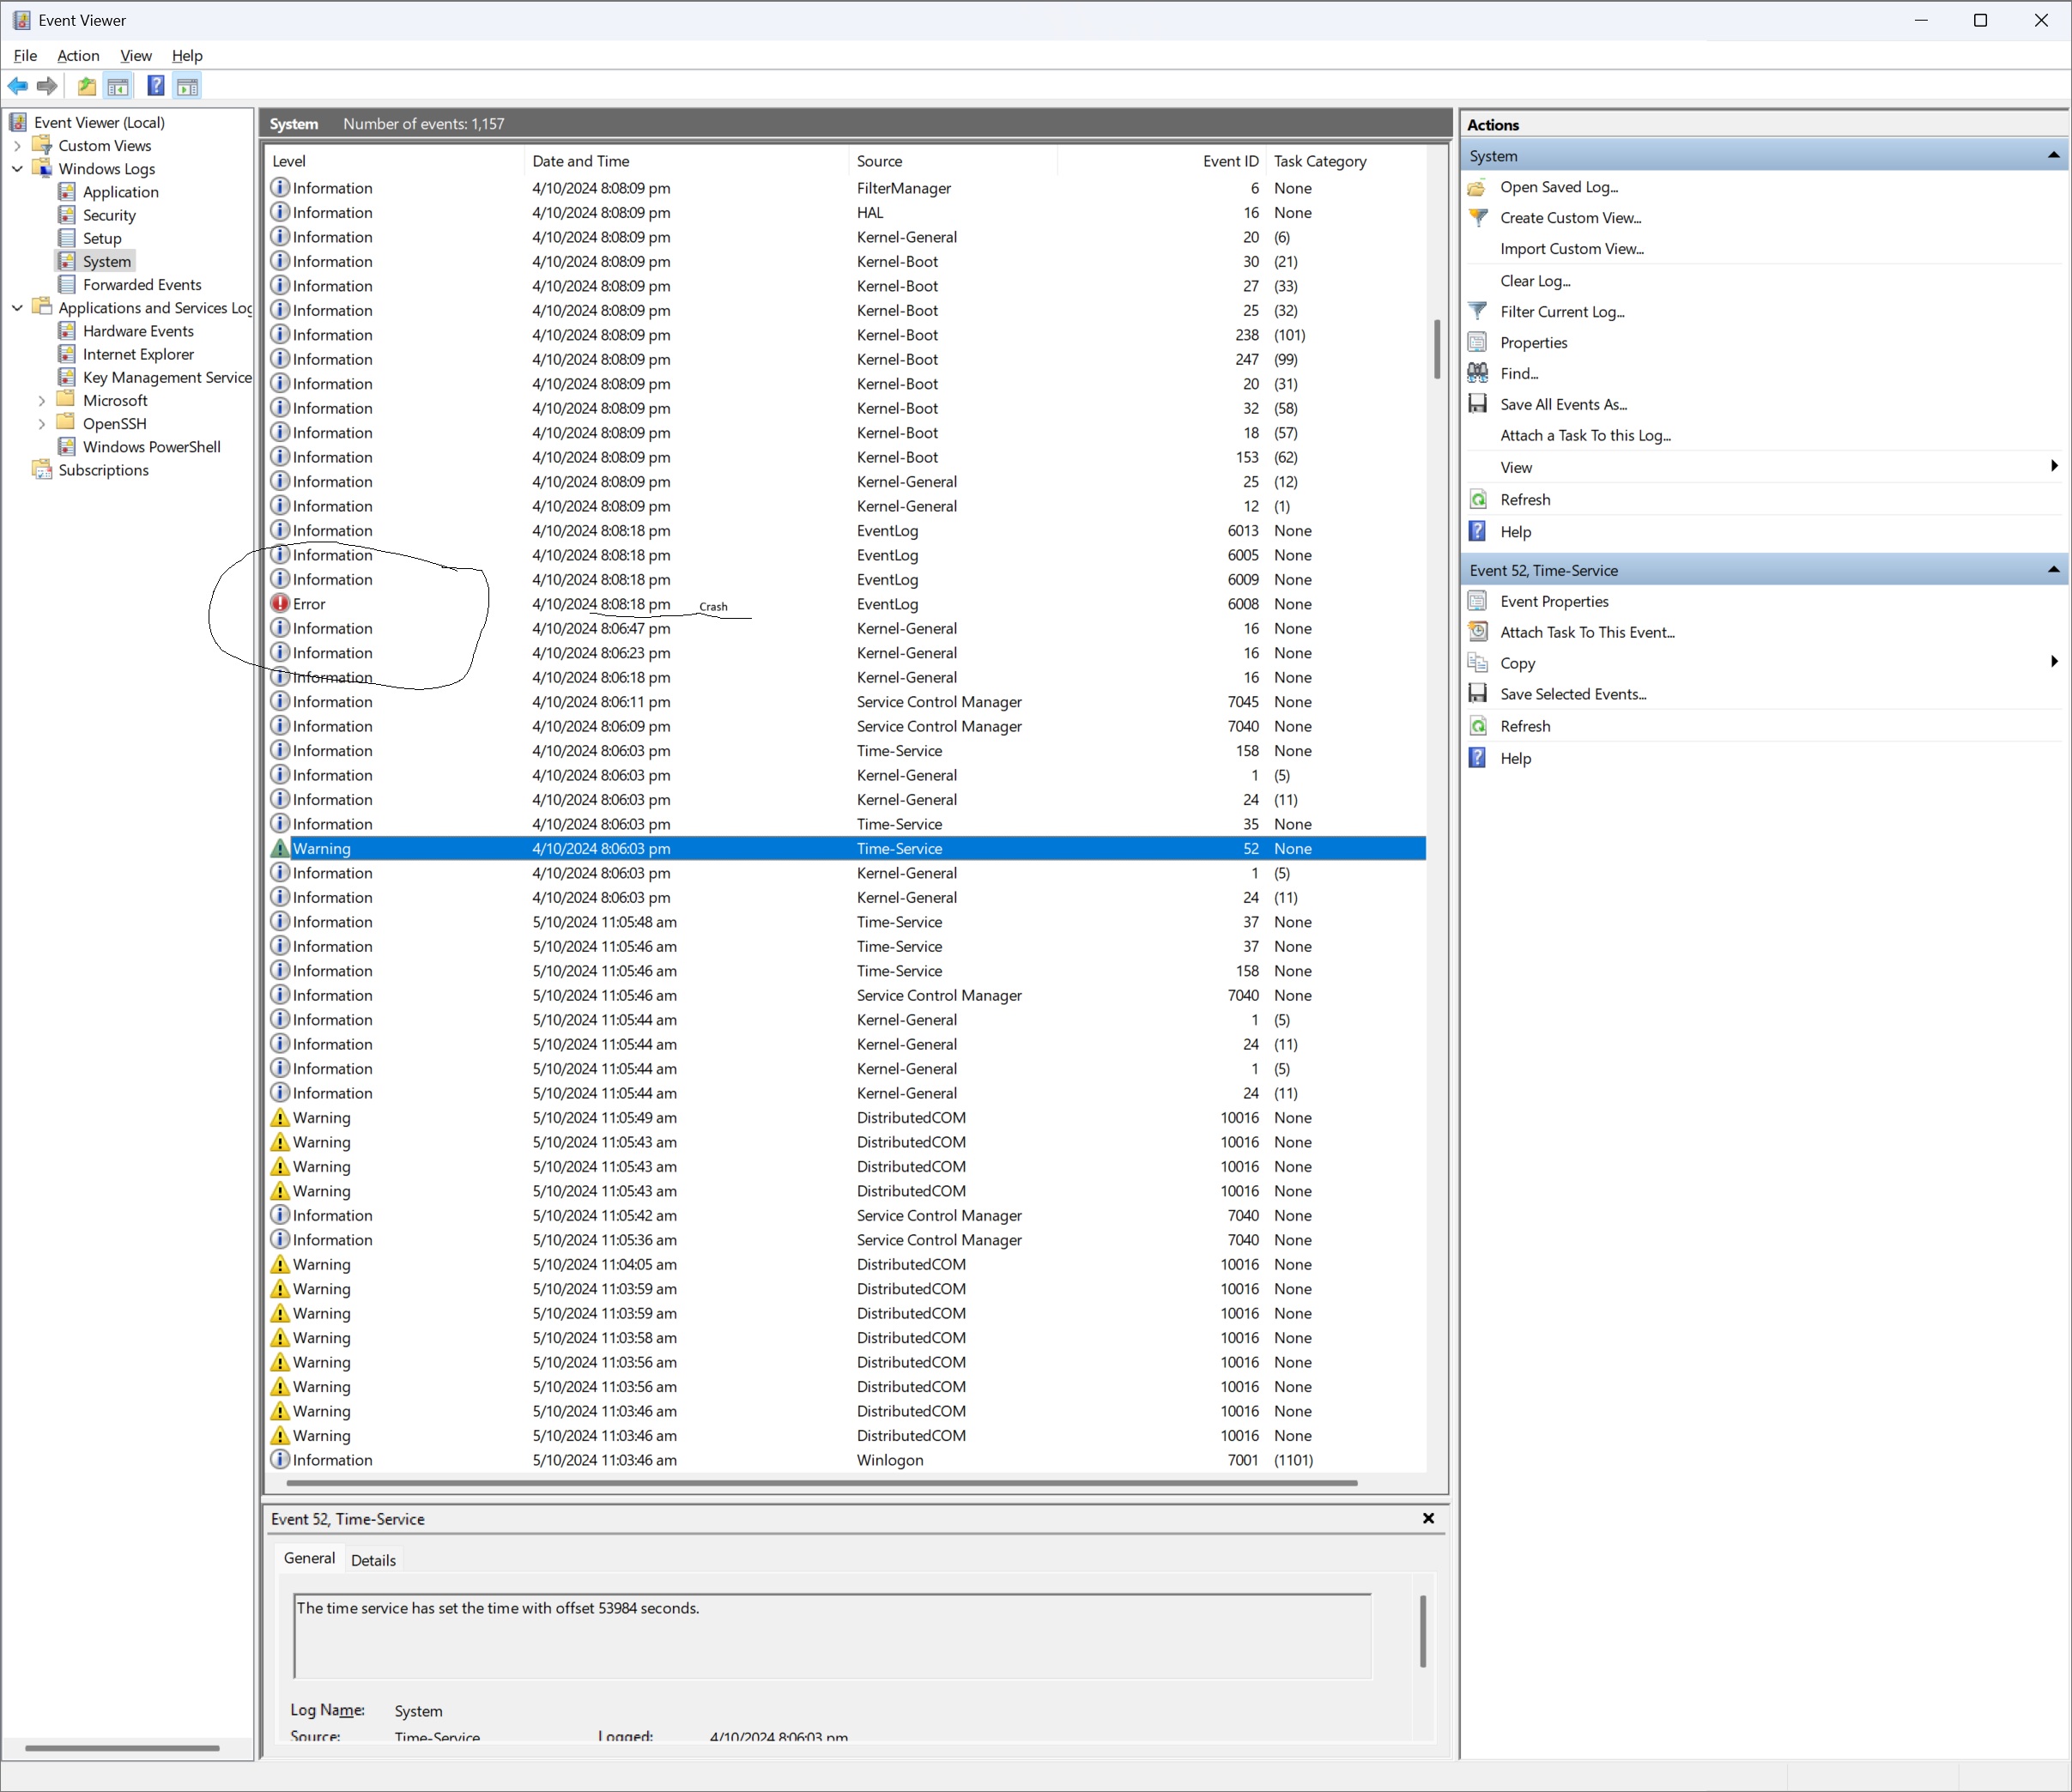Image resolution: width=2072 pixels, height=1792 pixels.
Task: Switch to the Details tab
Action: [x=373, y=1560]
